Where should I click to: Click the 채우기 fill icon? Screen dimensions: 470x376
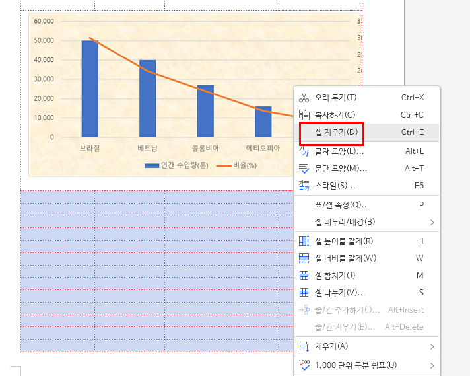304,346
